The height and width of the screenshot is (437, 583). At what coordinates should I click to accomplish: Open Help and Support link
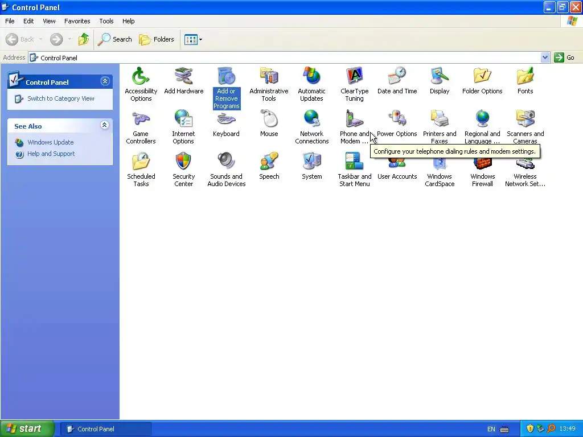pyautogui.click(x=51, y=154)
